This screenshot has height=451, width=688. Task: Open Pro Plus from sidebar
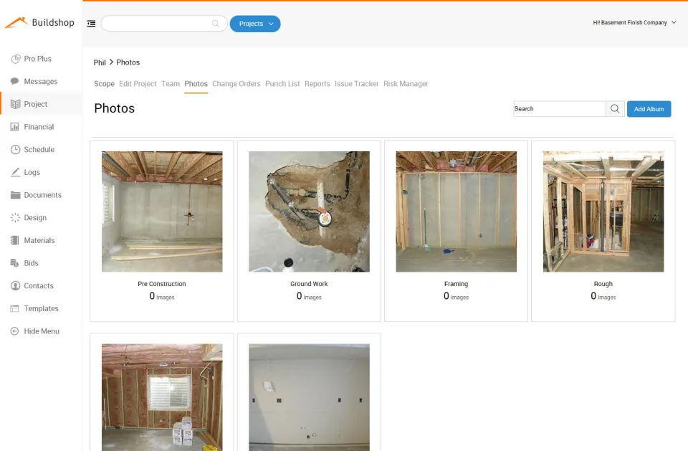pyautogui.click(x=38, y=59)
